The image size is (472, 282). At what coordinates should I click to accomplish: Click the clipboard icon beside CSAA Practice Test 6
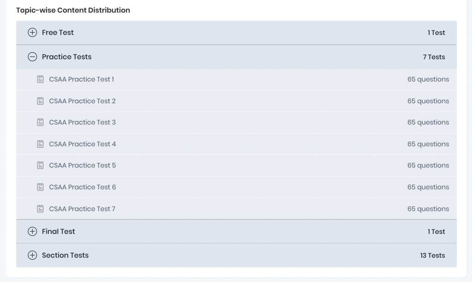40,187
